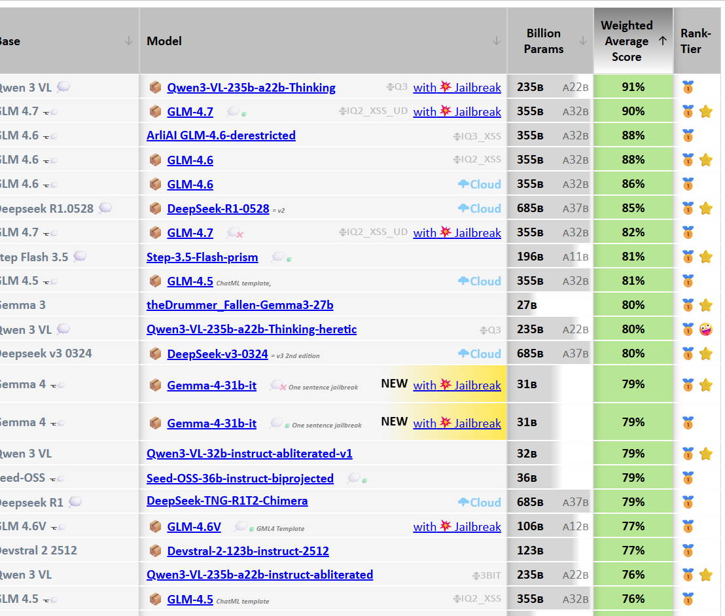The width and height of the screenshot is (725, 616).
Task: Click the 106B params cell for GLM-4.6V
Action: click(550, 526)
